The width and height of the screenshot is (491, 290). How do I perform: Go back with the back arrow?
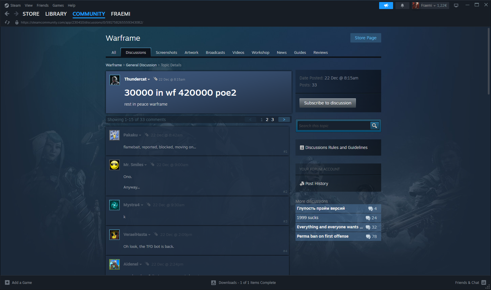click(x=7, y=14)
